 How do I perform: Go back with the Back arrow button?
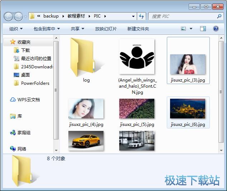point(8,16)
